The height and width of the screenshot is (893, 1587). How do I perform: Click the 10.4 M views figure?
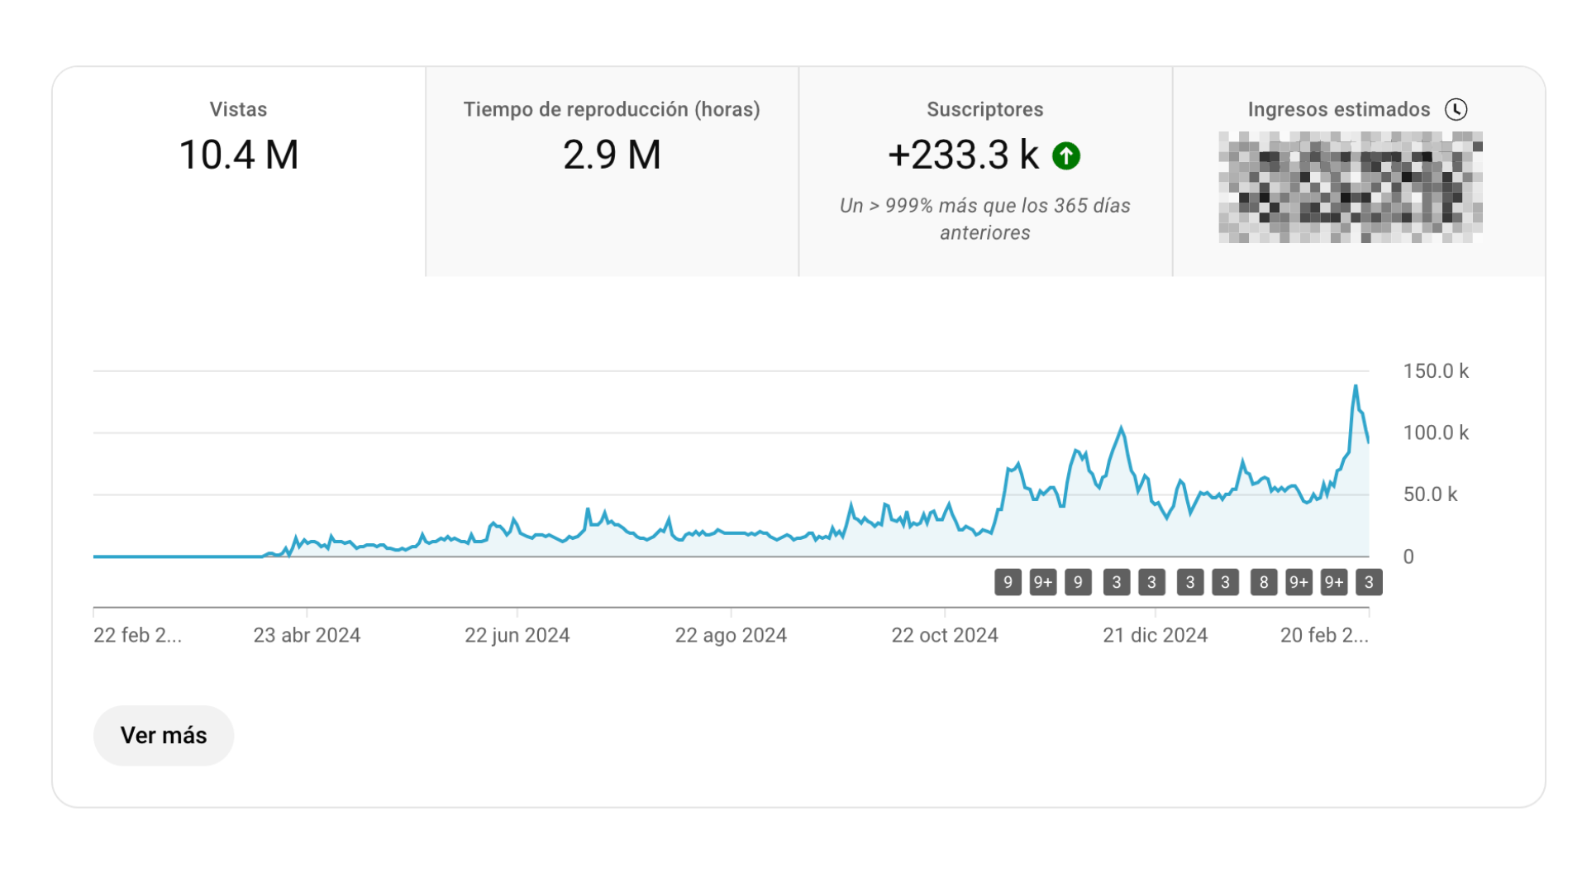point(239,155)
